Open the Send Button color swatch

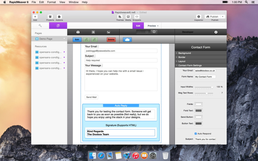pyautogui.click(x=199, y=117)
